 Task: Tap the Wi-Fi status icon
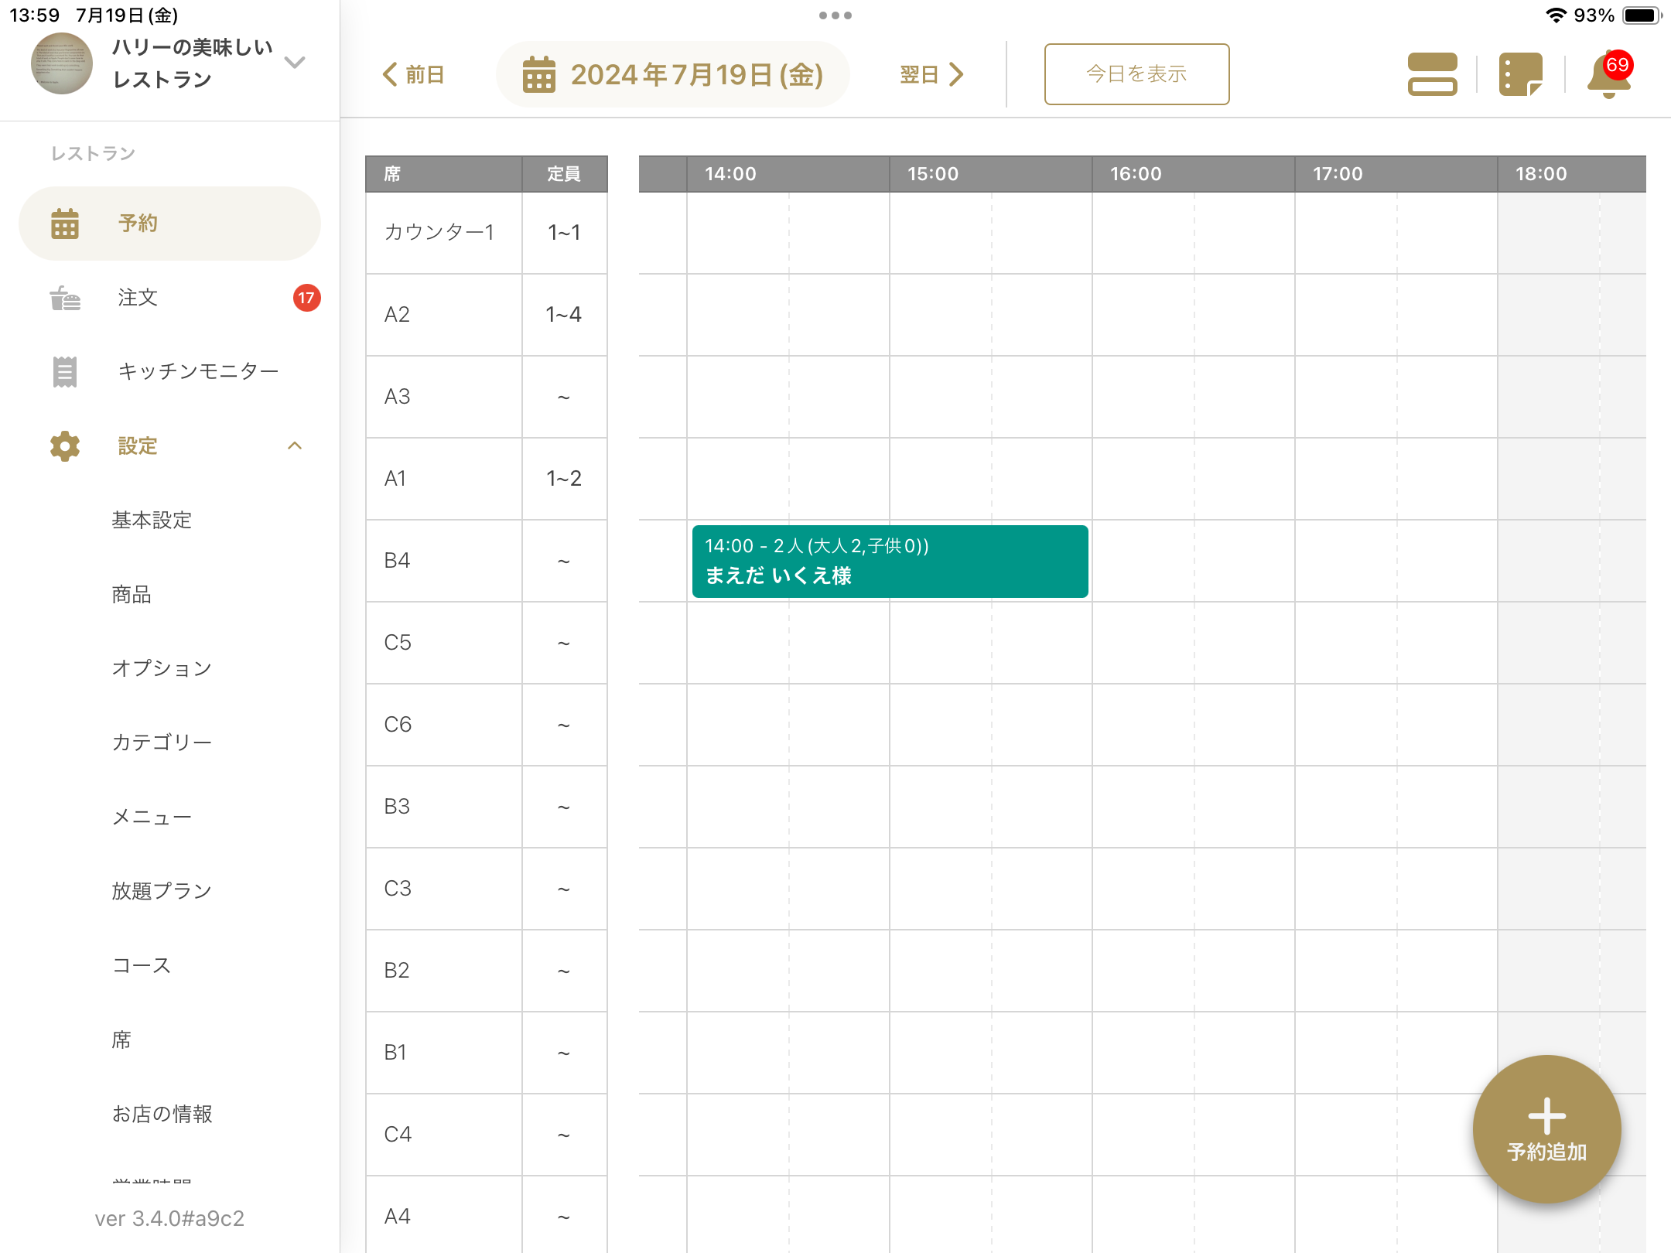tap(1556, 15)
